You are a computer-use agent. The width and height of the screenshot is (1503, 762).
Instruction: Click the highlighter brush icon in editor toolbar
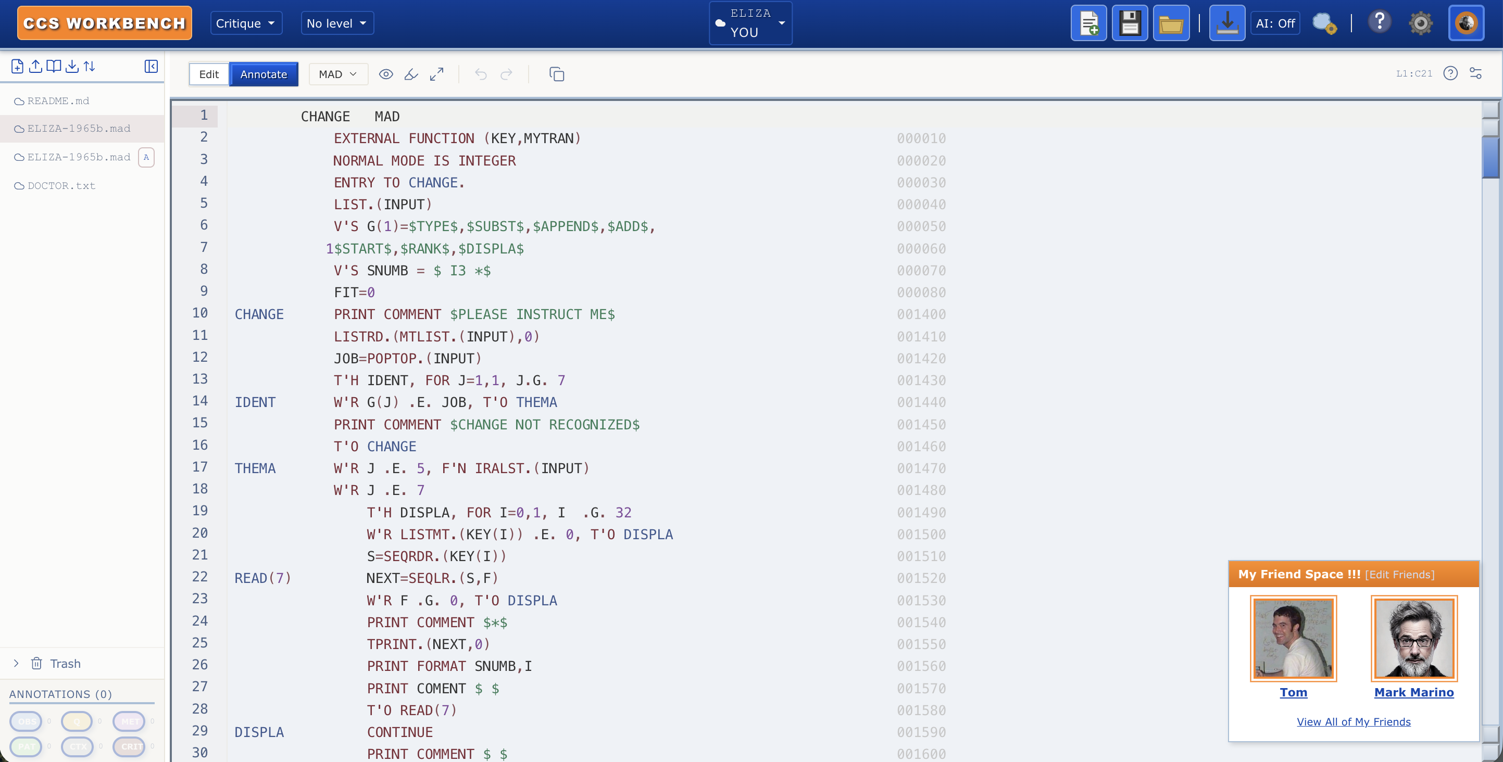(x=411, y=74)
